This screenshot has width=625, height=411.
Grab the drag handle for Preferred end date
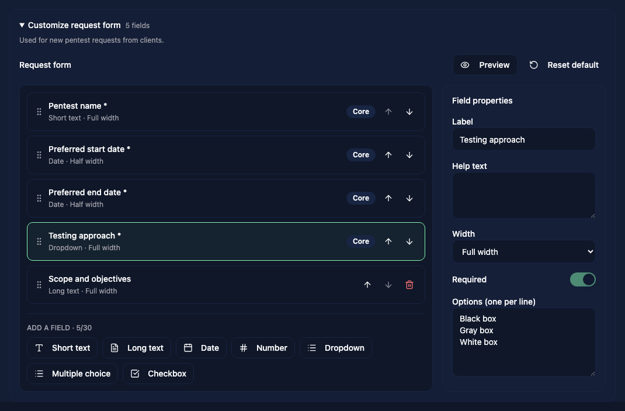pos(39,198)
